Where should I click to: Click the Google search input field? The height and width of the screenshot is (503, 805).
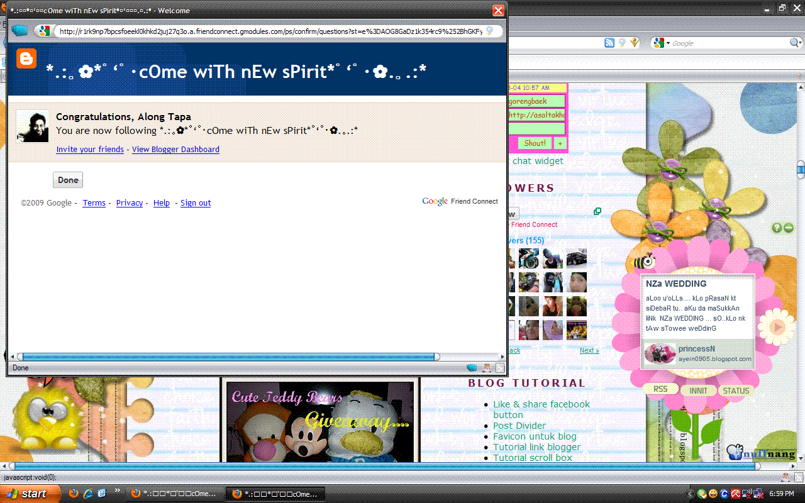click(x=730, y=43)
